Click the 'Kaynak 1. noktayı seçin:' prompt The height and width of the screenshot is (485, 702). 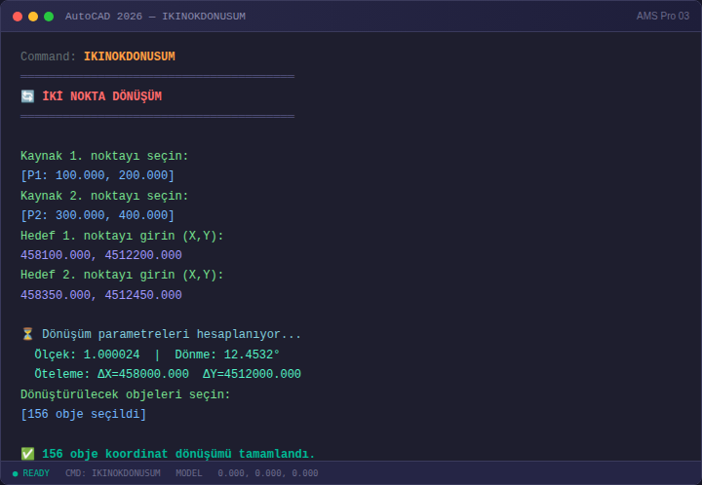104,156
